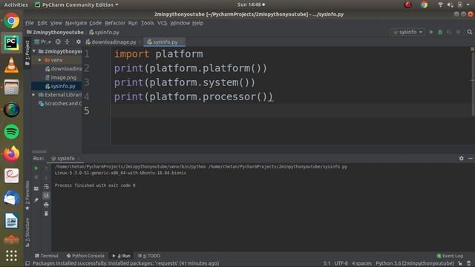475x267 pixels.
Task: Rerun sysinfo in the Run panel
Action: 36,168
